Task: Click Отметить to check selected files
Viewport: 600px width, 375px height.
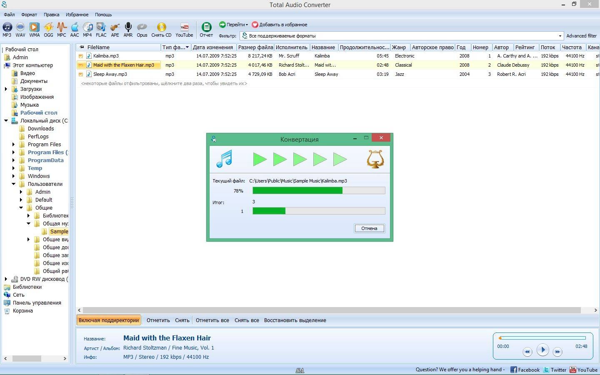Action: point(158,320)
